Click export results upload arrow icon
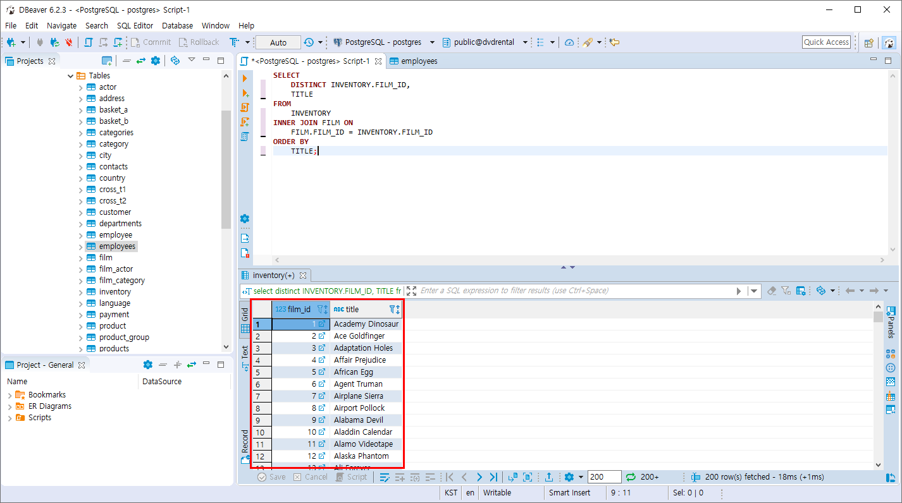Image resolution: width=902 pixels, height=503 pixels. [550, 477]
